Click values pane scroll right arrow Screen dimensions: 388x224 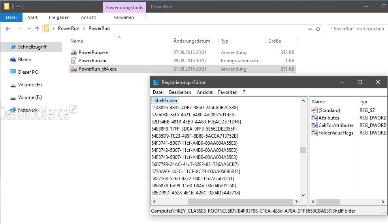coord(383,202)
